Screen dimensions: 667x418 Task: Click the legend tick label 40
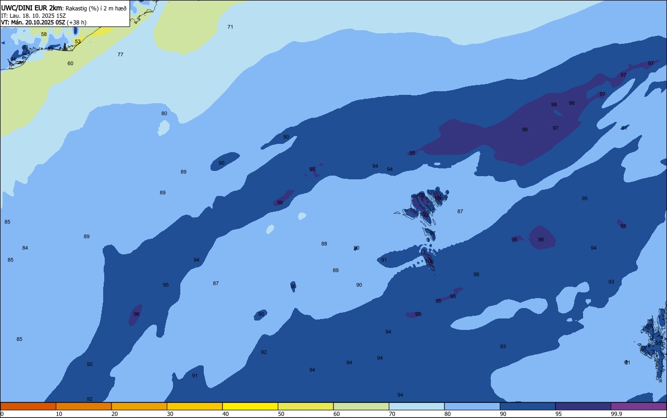pyautogui.click(x=225, y=414)
